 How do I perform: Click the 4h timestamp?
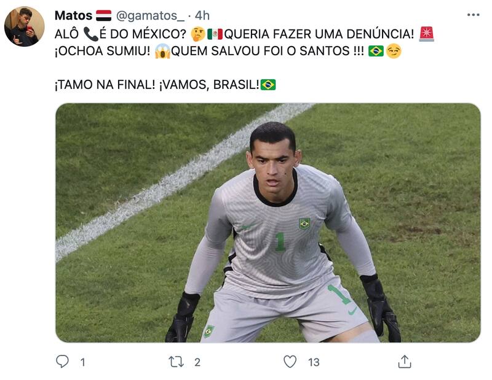(202, 15)
